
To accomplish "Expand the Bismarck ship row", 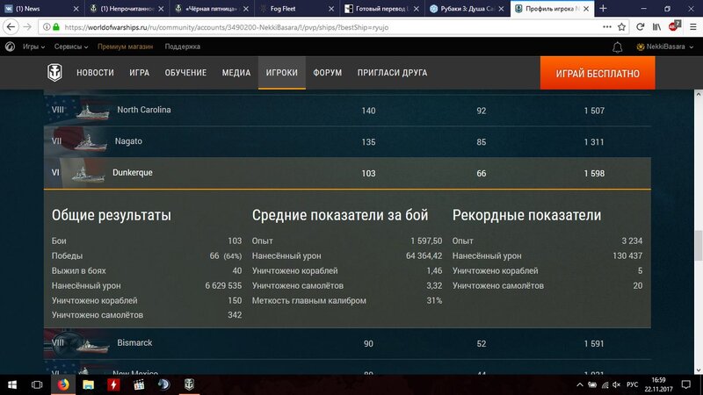I will pos(351,342).
